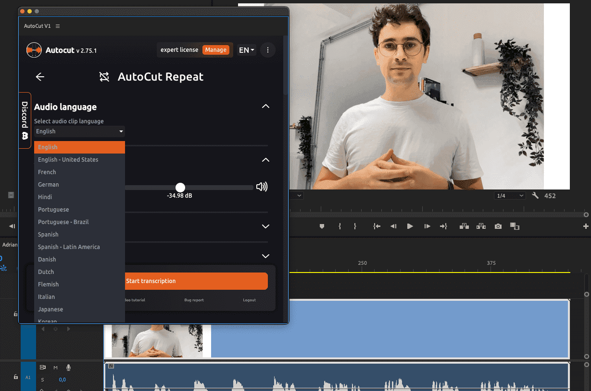Screen dimensions: 591x391
Task: Mark In point in Program monitor
Action: click(340, 226)
